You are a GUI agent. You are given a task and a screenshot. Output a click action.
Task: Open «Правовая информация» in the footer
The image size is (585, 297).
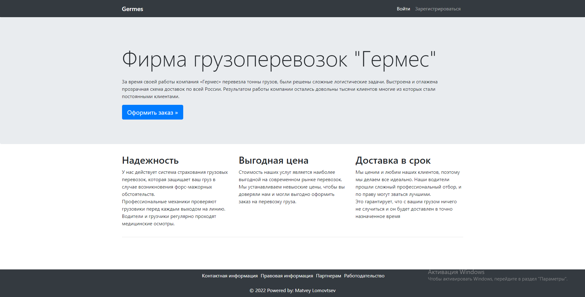[287, 276]
